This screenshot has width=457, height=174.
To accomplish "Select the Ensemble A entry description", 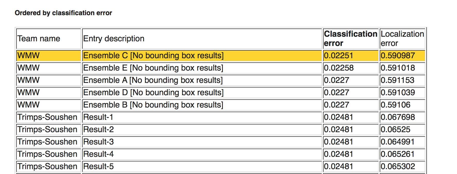I will (x=153, y=80).
